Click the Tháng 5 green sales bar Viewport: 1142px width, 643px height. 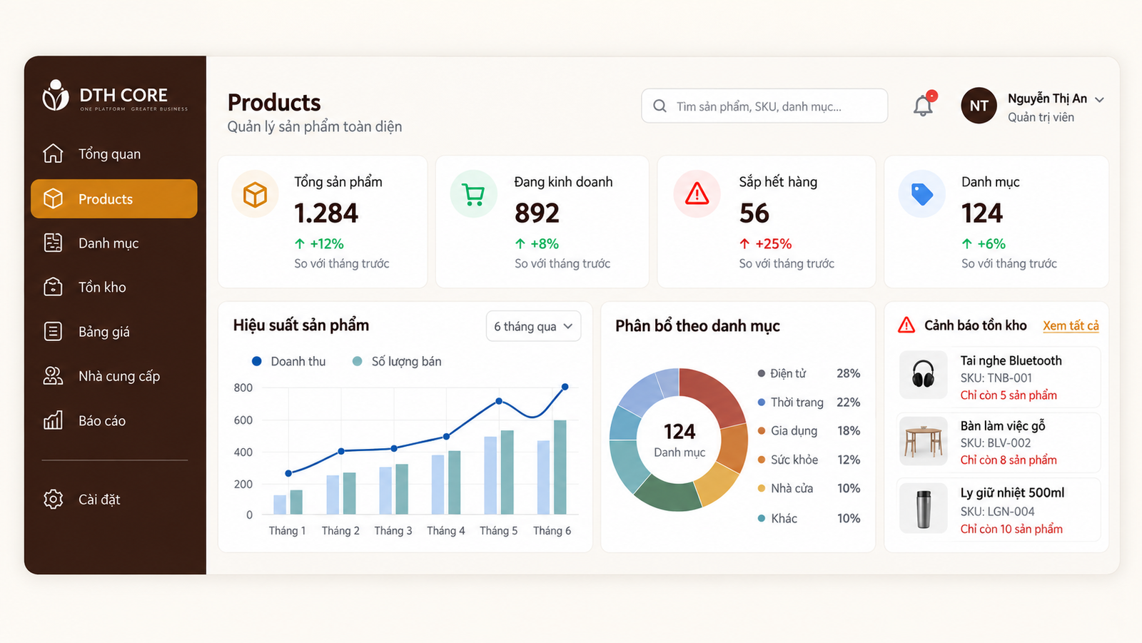(x=507, y=472)
